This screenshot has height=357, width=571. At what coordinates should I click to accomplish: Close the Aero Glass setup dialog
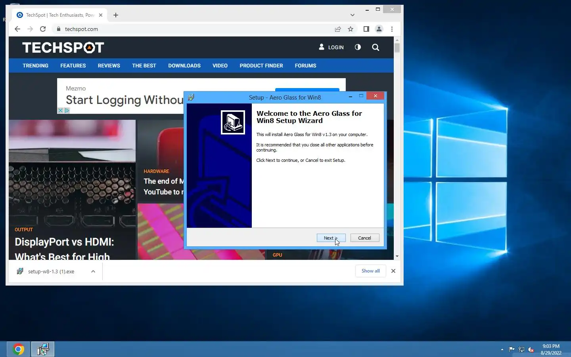(376, 96)
